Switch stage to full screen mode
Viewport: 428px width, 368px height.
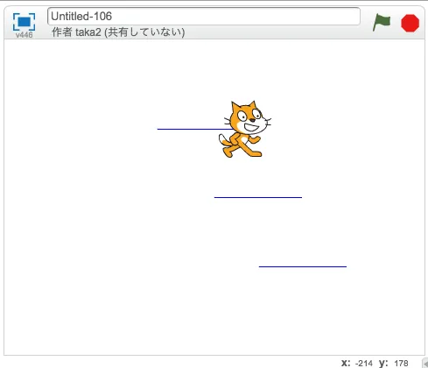coord(24,22)
